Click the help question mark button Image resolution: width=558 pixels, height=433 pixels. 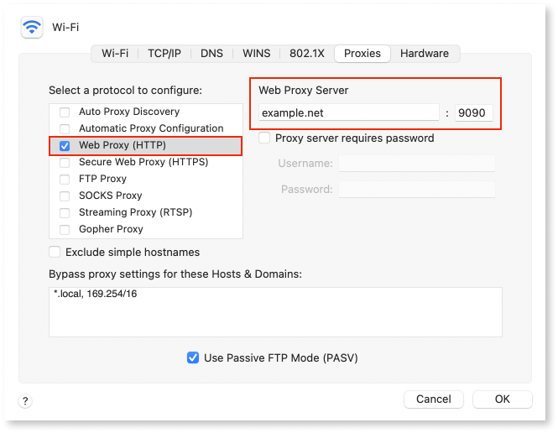(x=25, y=401)
